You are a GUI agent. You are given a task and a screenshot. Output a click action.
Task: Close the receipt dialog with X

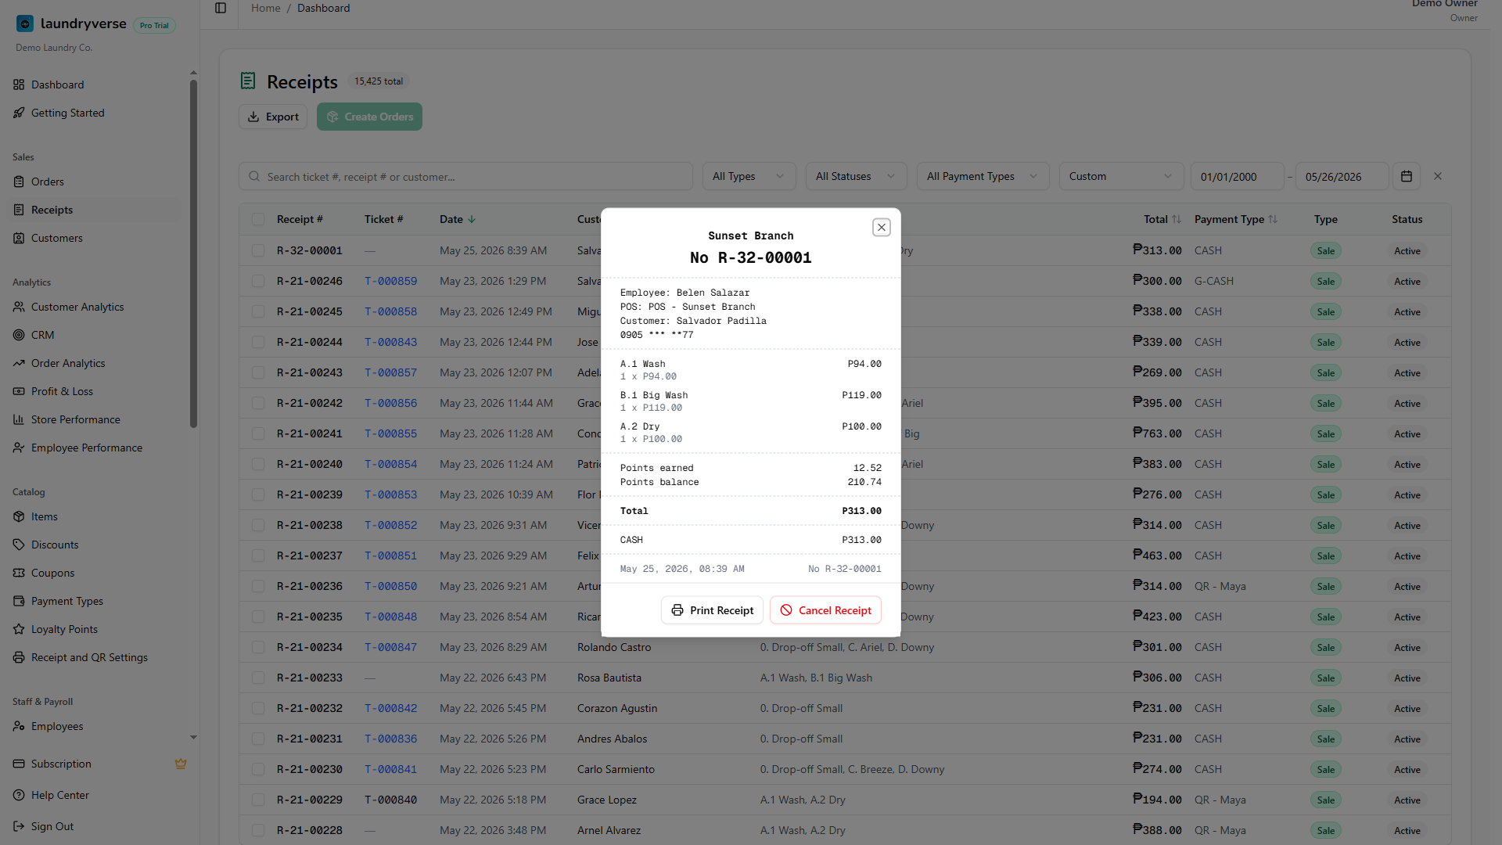tap(882, 227)
